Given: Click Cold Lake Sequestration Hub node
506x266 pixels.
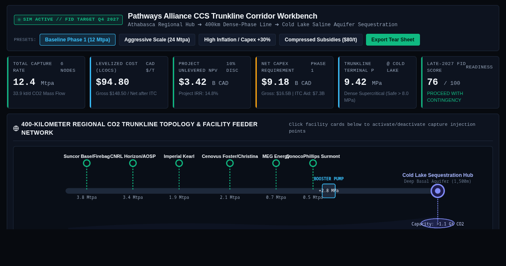Looking at the screenshot, I should (x=438, y=191).
